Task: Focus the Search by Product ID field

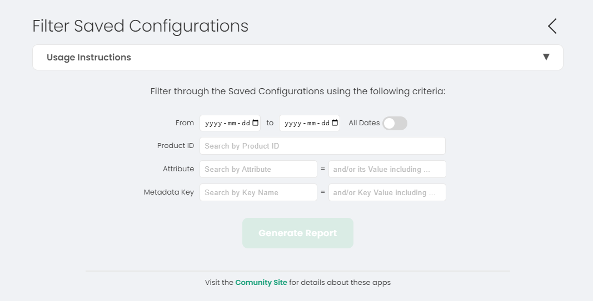Action: pyautogui.click(x=322, y=146)
